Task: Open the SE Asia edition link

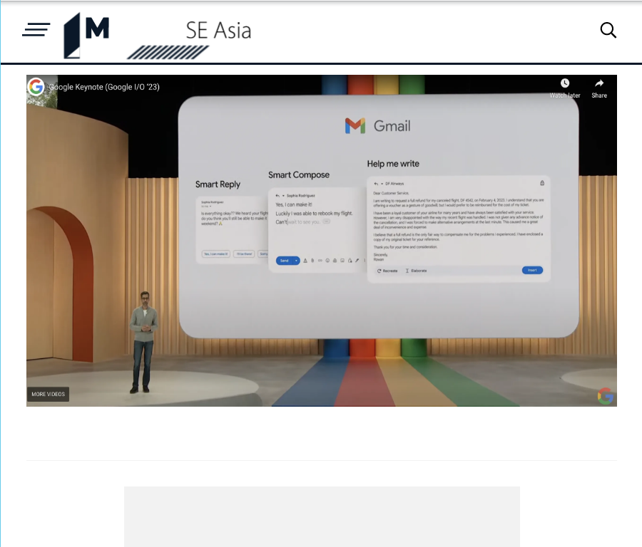Action: tap(218, 30)
